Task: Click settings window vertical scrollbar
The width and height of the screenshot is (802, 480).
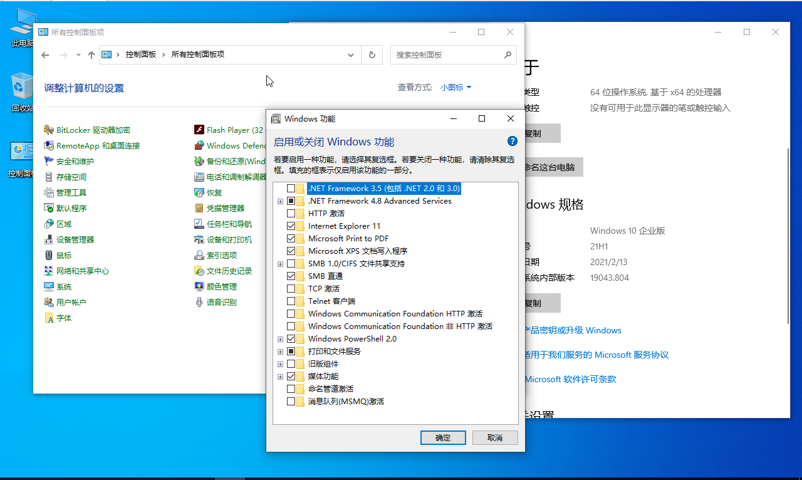Action: [x=788, y=236]
